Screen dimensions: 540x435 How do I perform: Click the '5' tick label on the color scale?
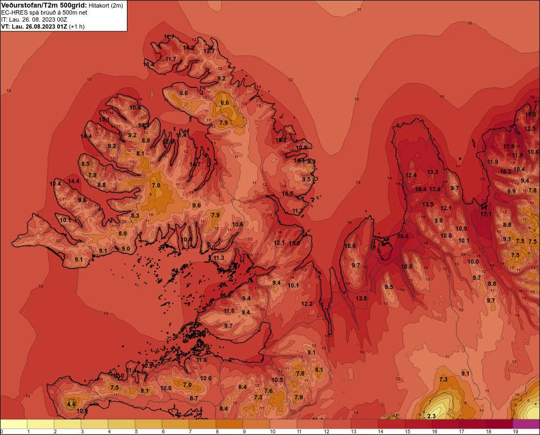tap(137, 432)
